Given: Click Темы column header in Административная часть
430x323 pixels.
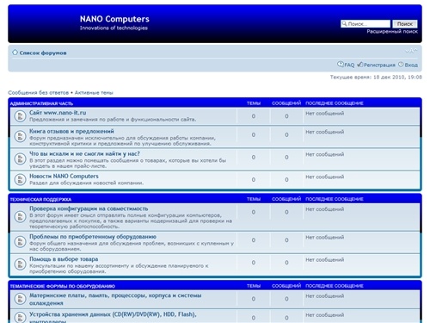Looking at the screenshot, I should tap(254, 103).
